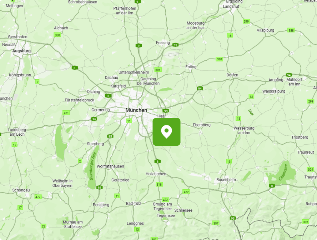317x240 pixels.
Task: Select the München city label
Action: point(136,110)
